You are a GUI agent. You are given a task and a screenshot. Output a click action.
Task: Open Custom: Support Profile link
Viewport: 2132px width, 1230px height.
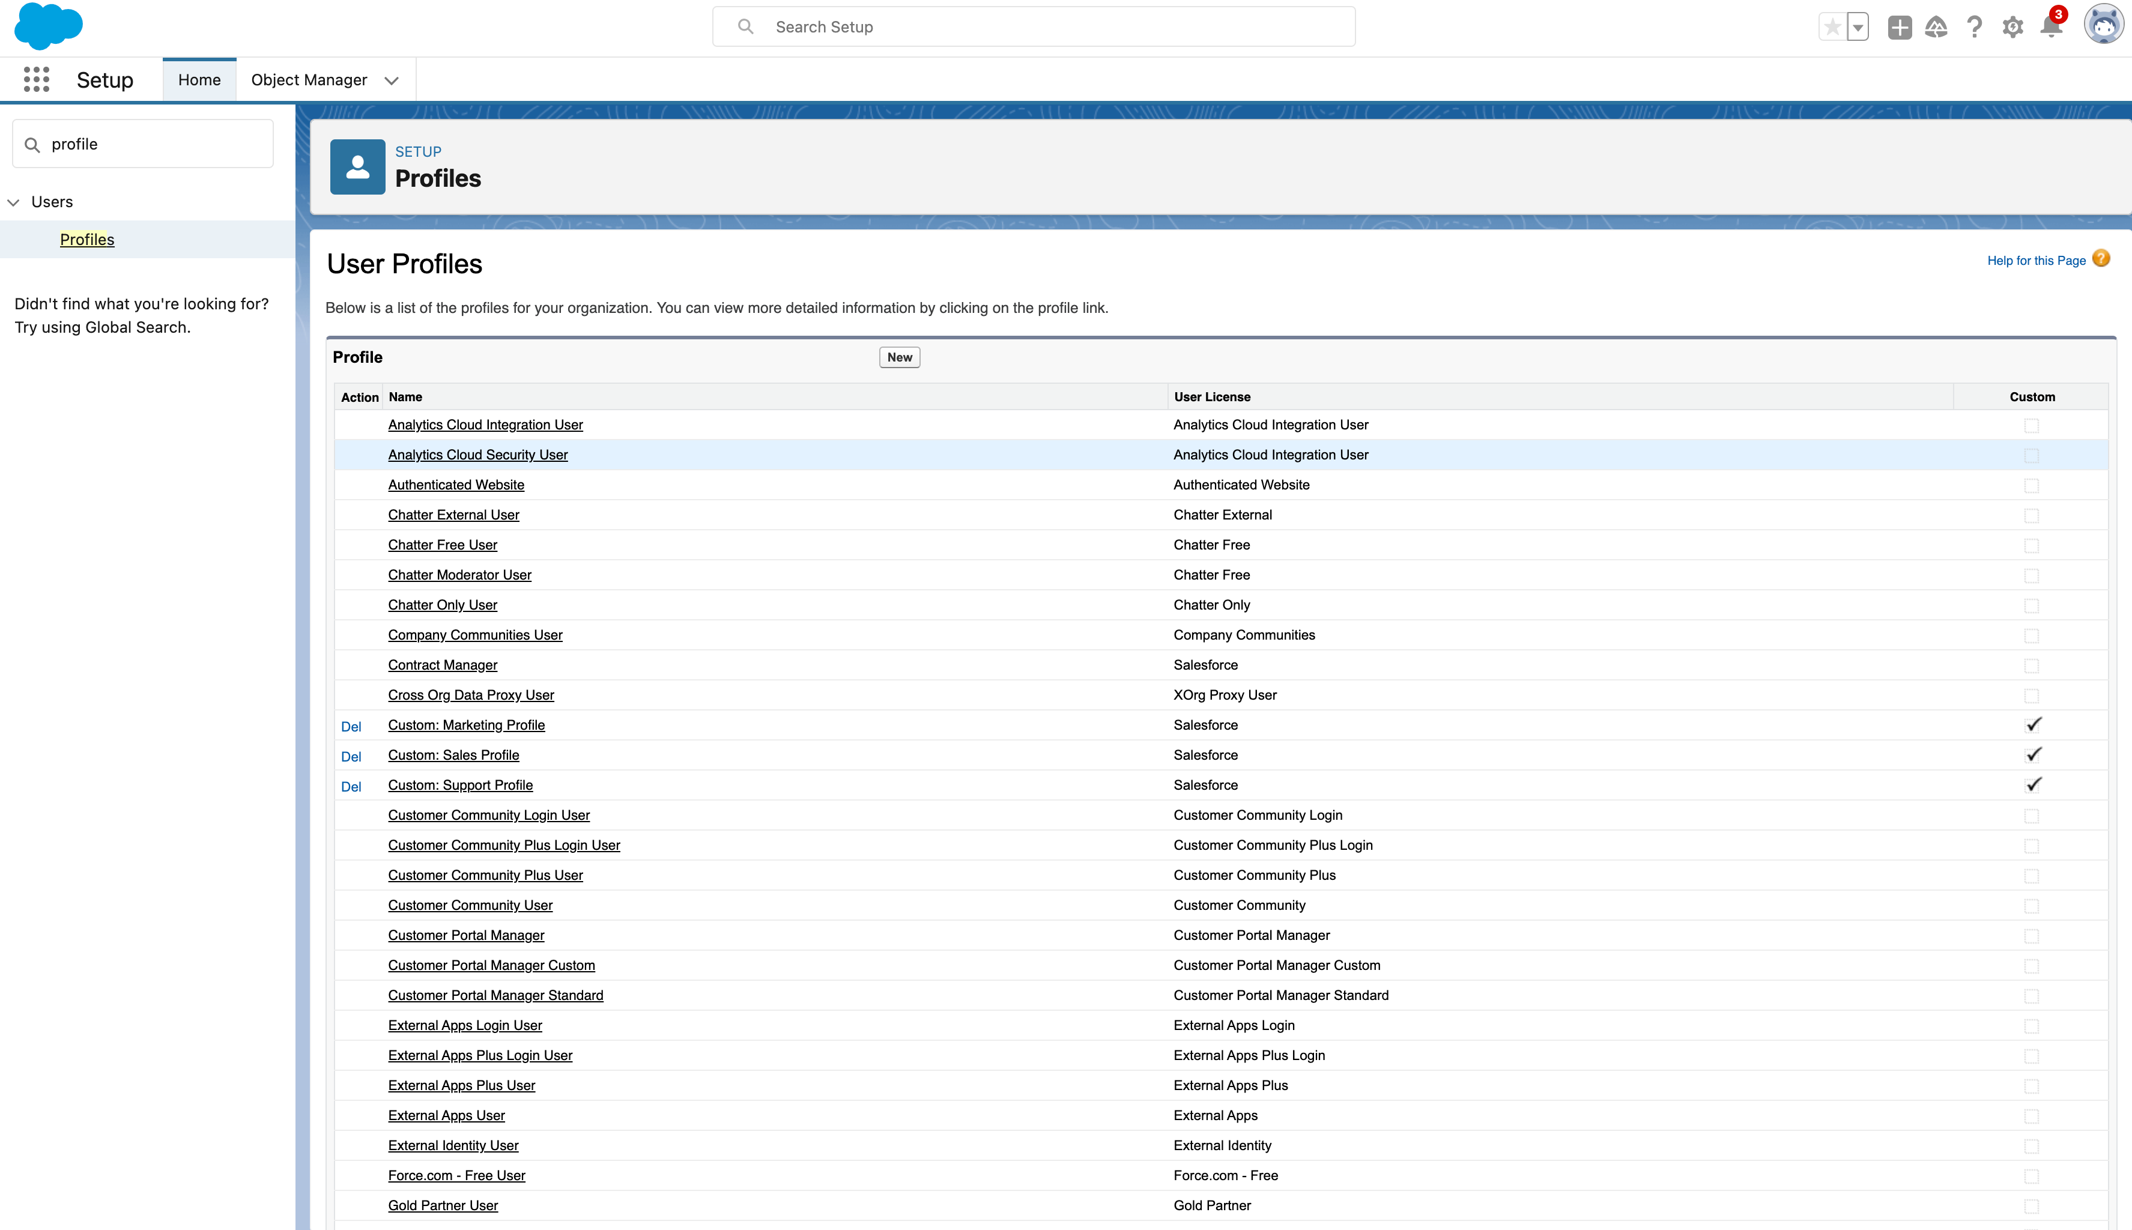pyautogui.click(x=461, y=785)
